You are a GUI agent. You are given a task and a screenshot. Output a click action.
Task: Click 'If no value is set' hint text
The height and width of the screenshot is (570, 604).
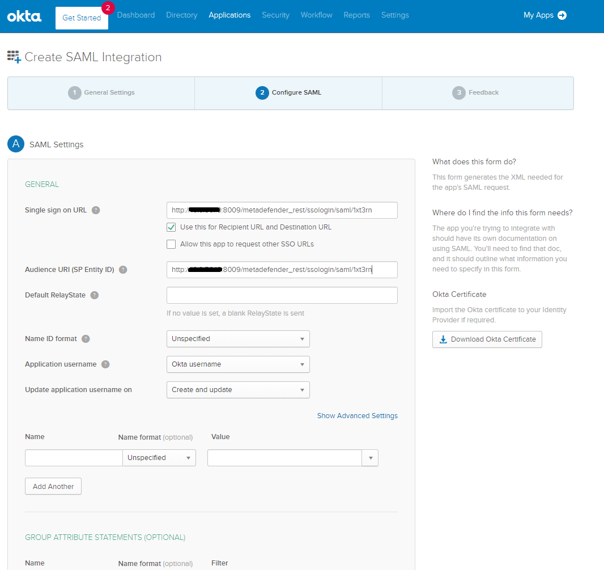(235, 313)
